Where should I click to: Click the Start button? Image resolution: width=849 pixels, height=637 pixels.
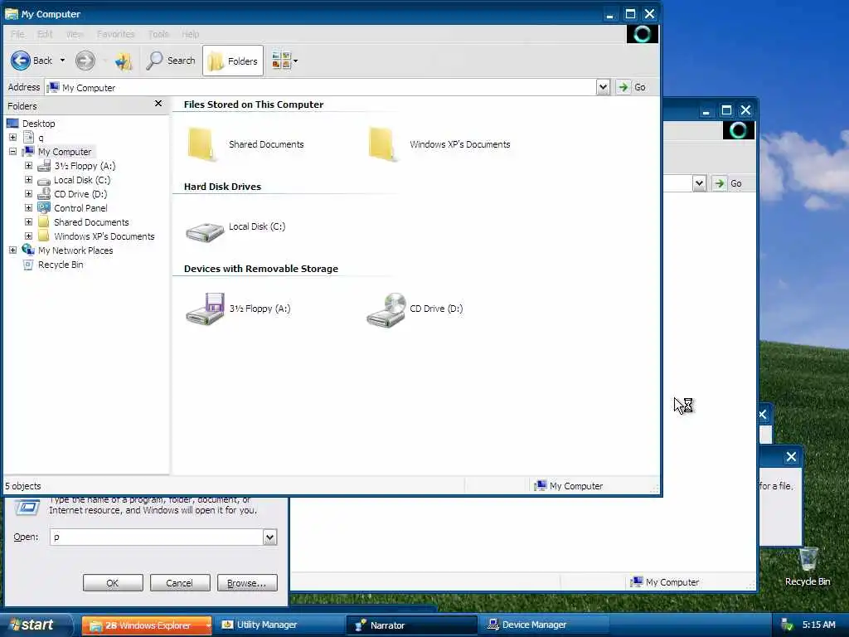click(x=36, y=625)
